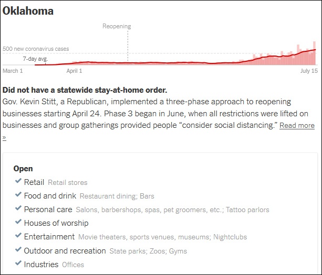Viewport: 322px width, 275px height.
Task: Click the checkmark beside Entertainment
Action: tap(18, 235)
